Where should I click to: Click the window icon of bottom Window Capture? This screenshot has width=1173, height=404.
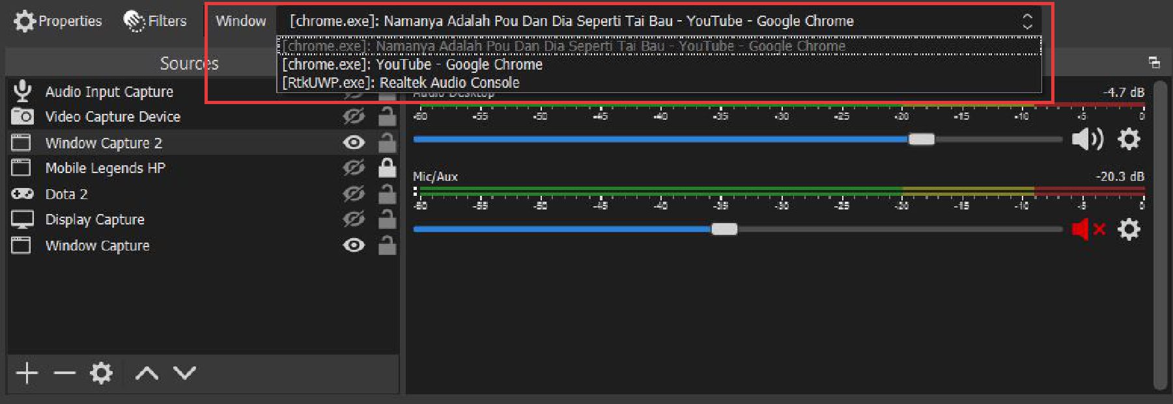tap(21, 245)
